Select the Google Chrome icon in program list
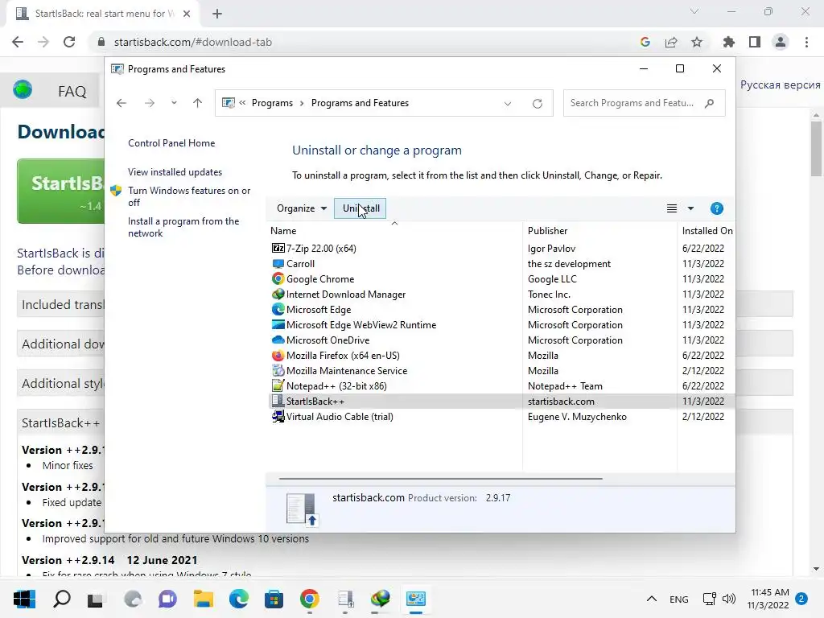 click(x=278, y=278)
